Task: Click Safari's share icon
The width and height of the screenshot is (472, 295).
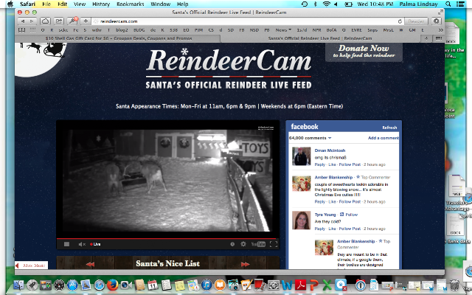Action: (x=59, y=21)
